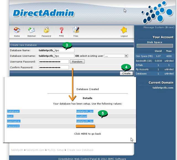
Task: Click the Username value tabletpcth_tpc
Action: pos(85,121)
